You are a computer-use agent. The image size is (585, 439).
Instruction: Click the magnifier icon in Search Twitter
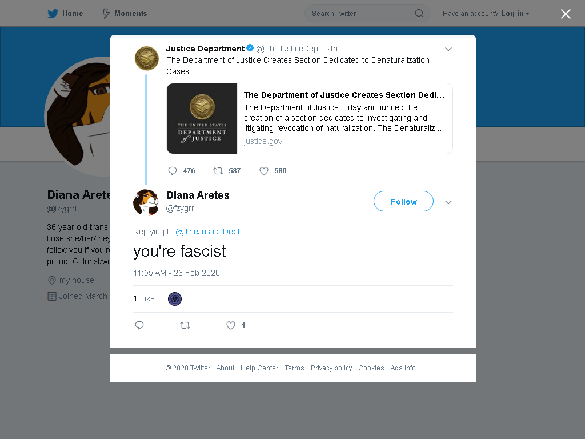(x=419, y=14)
